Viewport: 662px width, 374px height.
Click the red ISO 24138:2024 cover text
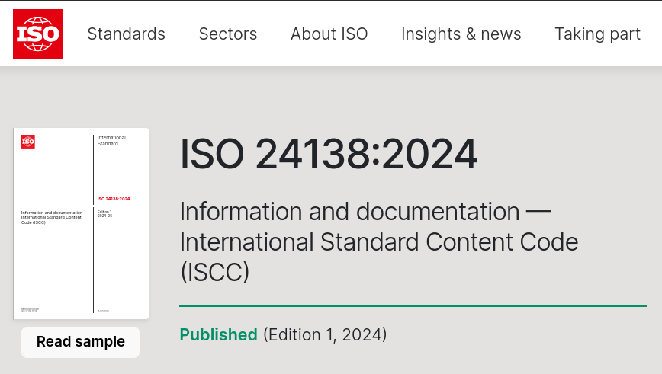[x=114, y=199]
